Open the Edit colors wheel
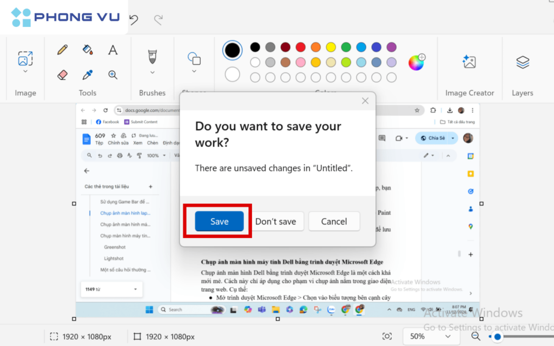The image size is (554, 346). 416,62
